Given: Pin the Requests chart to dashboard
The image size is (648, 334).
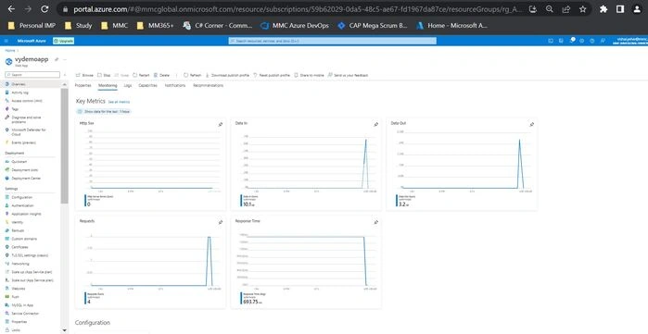Looking at the screenshot, I should tap(221, 222).
